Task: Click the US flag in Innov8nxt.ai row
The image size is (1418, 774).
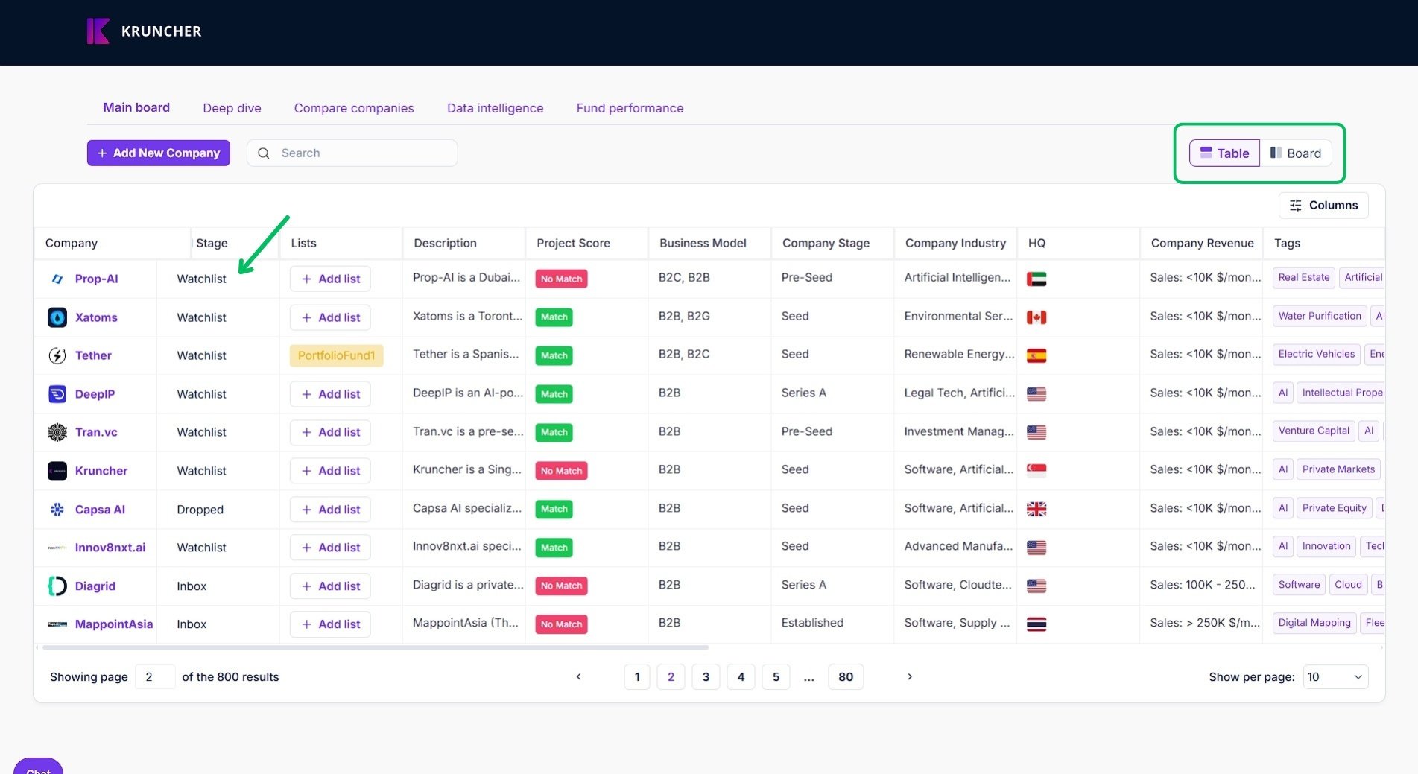Action: (x=1036, y=548)
